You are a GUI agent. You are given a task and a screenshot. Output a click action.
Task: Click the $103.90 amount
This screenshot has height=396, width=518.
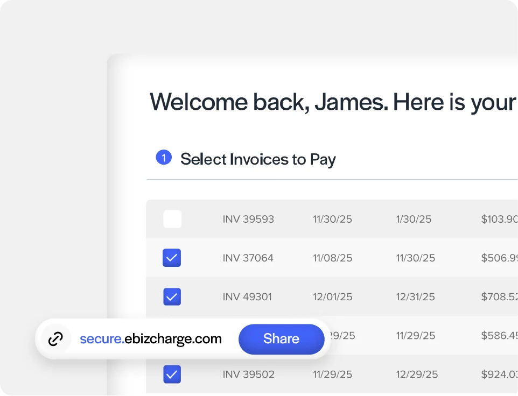point(499,219)
